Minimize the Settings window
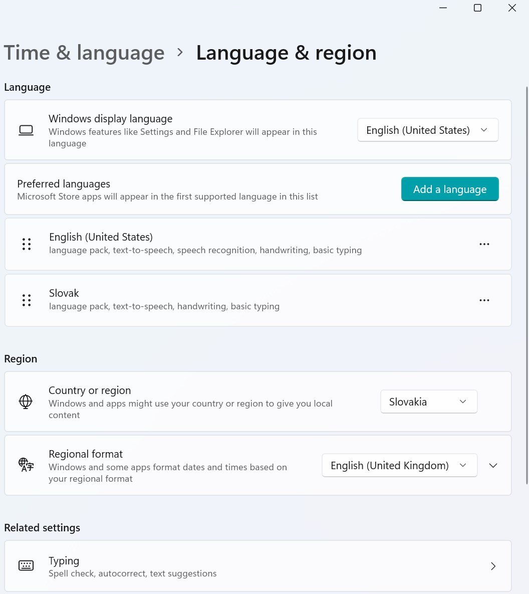The image size is (529, 594). [x=443, y=8]
